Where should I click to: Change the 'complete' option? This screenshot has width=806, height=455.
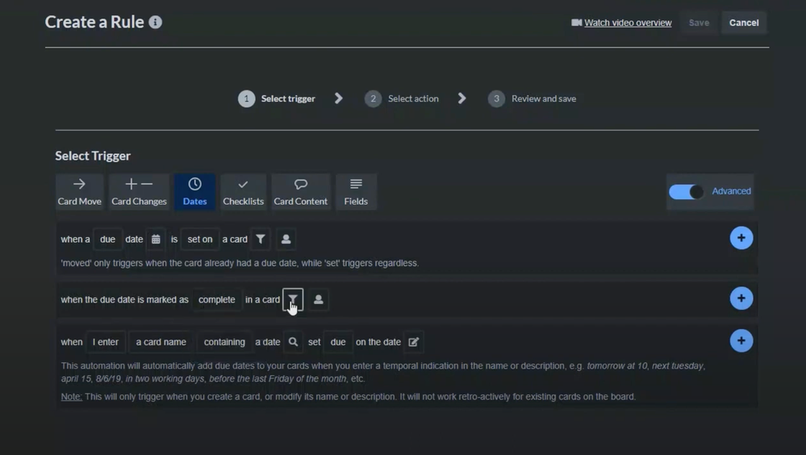click(x=216, y=300)
